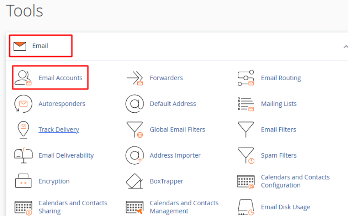Image resolution: width=348 pixels, height=221 pixels.
Task: Click Calendars and Contacts Sharing
Action: tap(73, 207)
